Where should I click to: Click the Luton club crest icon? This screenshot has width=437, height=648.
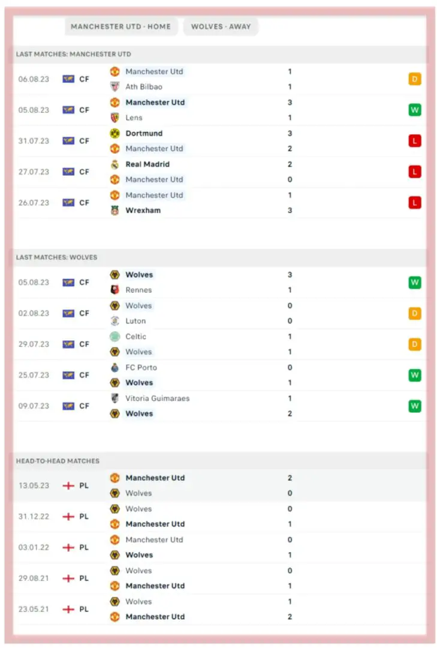pos(114,321)
